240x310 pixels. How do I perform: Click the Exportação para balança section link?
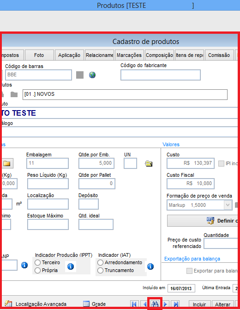pyautogui.click(x=192, y=259)
